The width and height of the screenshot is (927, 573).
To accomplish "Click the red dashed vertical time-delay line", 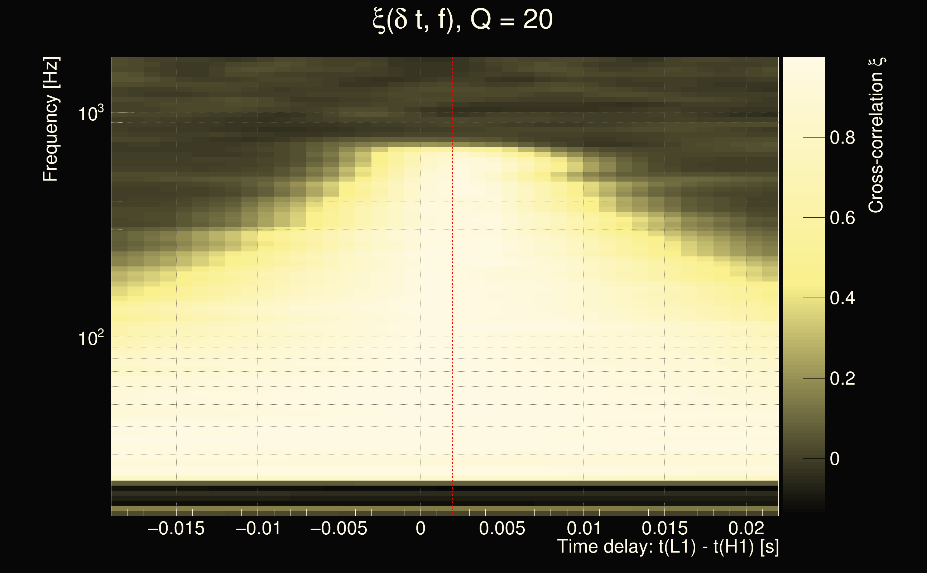I will coord(452,288).
